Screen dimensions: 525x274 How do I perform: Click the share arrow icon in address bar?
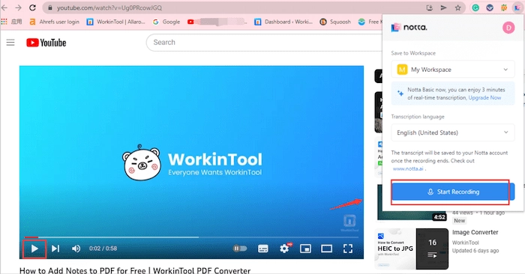click(x=444, y=7)
